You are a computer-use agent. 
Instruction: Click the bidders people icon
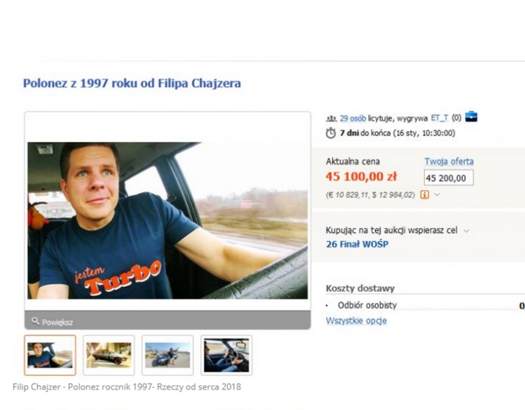[x=331, y=118]
